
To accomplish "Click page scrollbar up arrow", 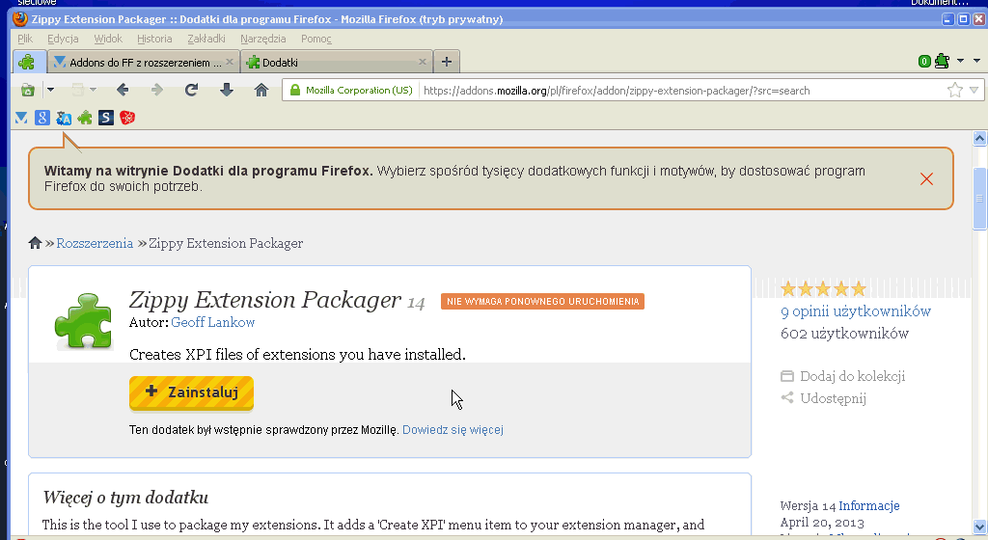I will tap(979, 138).
